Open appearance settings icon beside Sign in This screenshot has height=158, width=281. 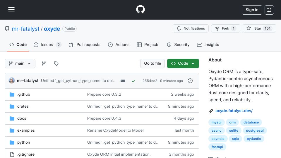click(269, 10)
